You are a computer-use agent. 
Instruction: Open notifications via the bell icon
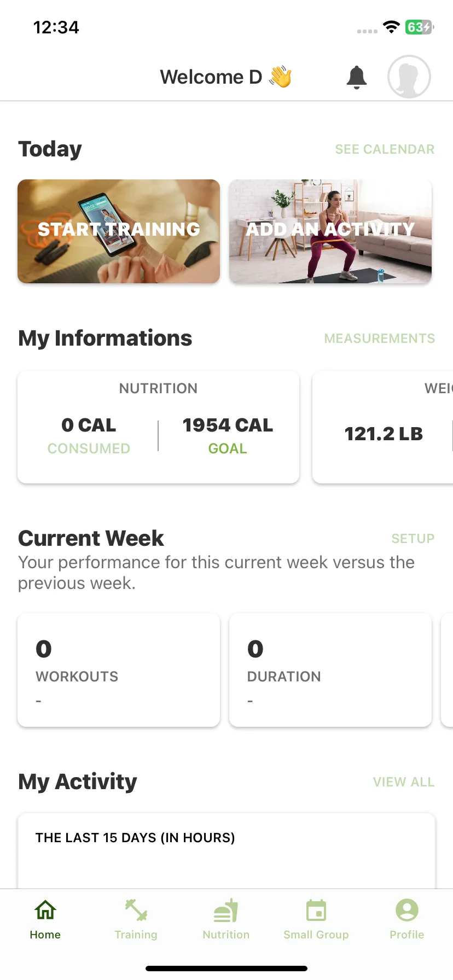coord(357,77)
